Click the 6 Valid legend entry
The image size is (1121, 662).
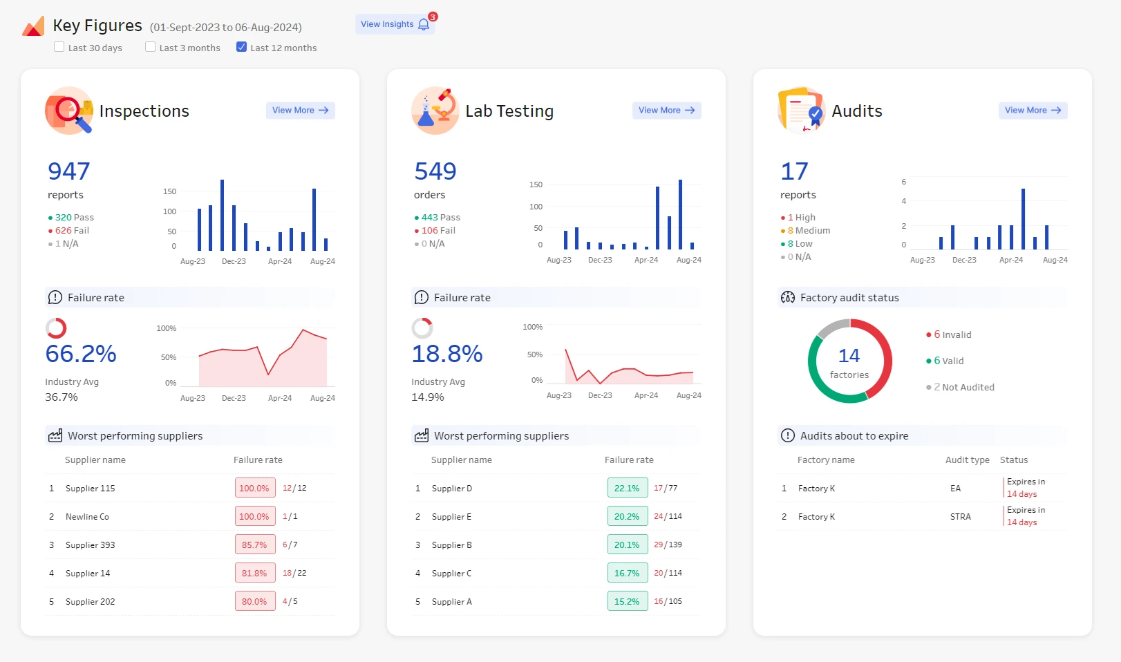point(945,361)
